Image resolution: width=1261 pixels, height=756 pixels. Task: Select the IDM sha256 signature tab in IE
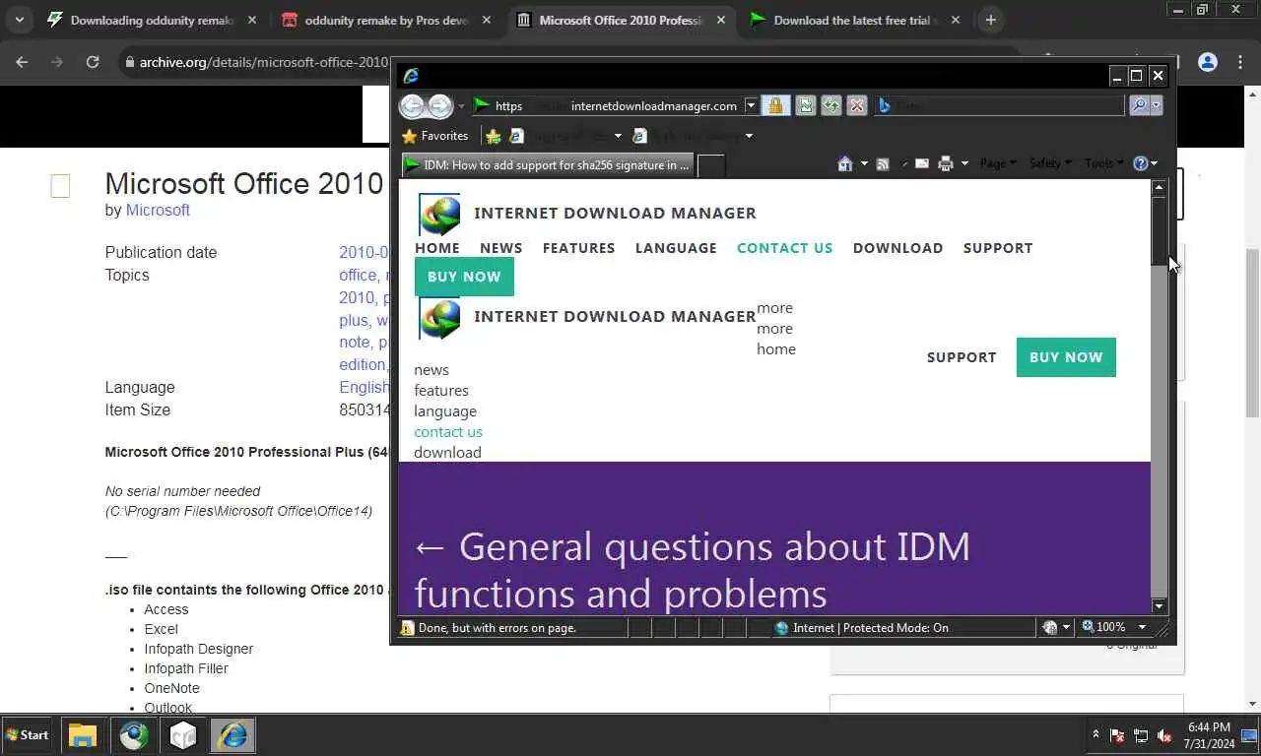pos(547,165)
